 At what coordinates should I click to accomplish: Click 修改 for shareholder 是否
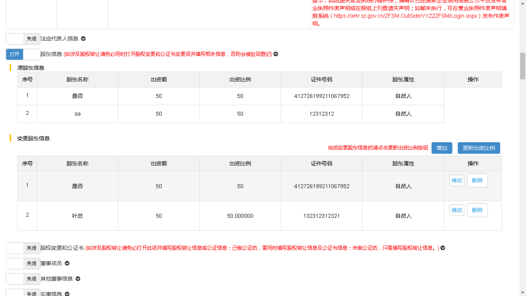tap(457, 180)
